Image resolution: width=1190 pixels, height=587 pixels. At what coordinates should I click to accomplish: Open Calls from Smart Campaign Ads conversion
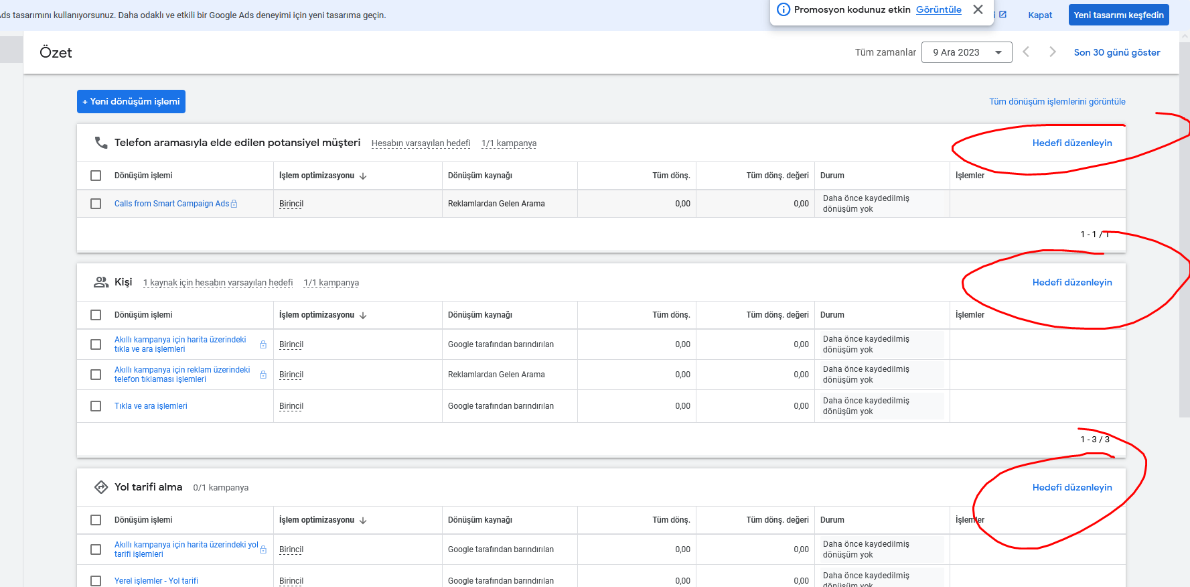pos(171,204)
